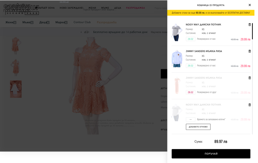
Task: Expand the Марки dropdown
Action: click(x=62, y=22)
